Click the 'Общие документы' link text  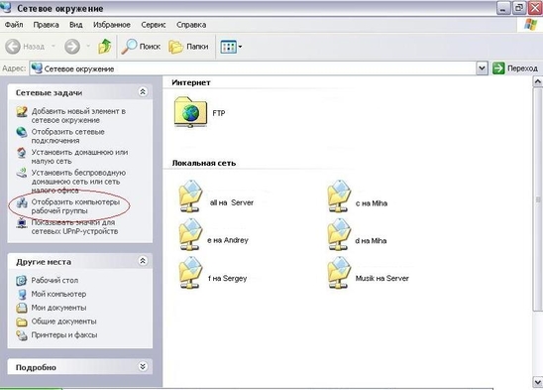[x=64, y=322]
